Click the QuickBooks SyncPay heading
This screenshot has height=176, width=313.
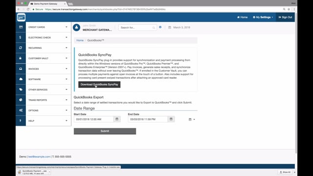[x=95, y=55]
